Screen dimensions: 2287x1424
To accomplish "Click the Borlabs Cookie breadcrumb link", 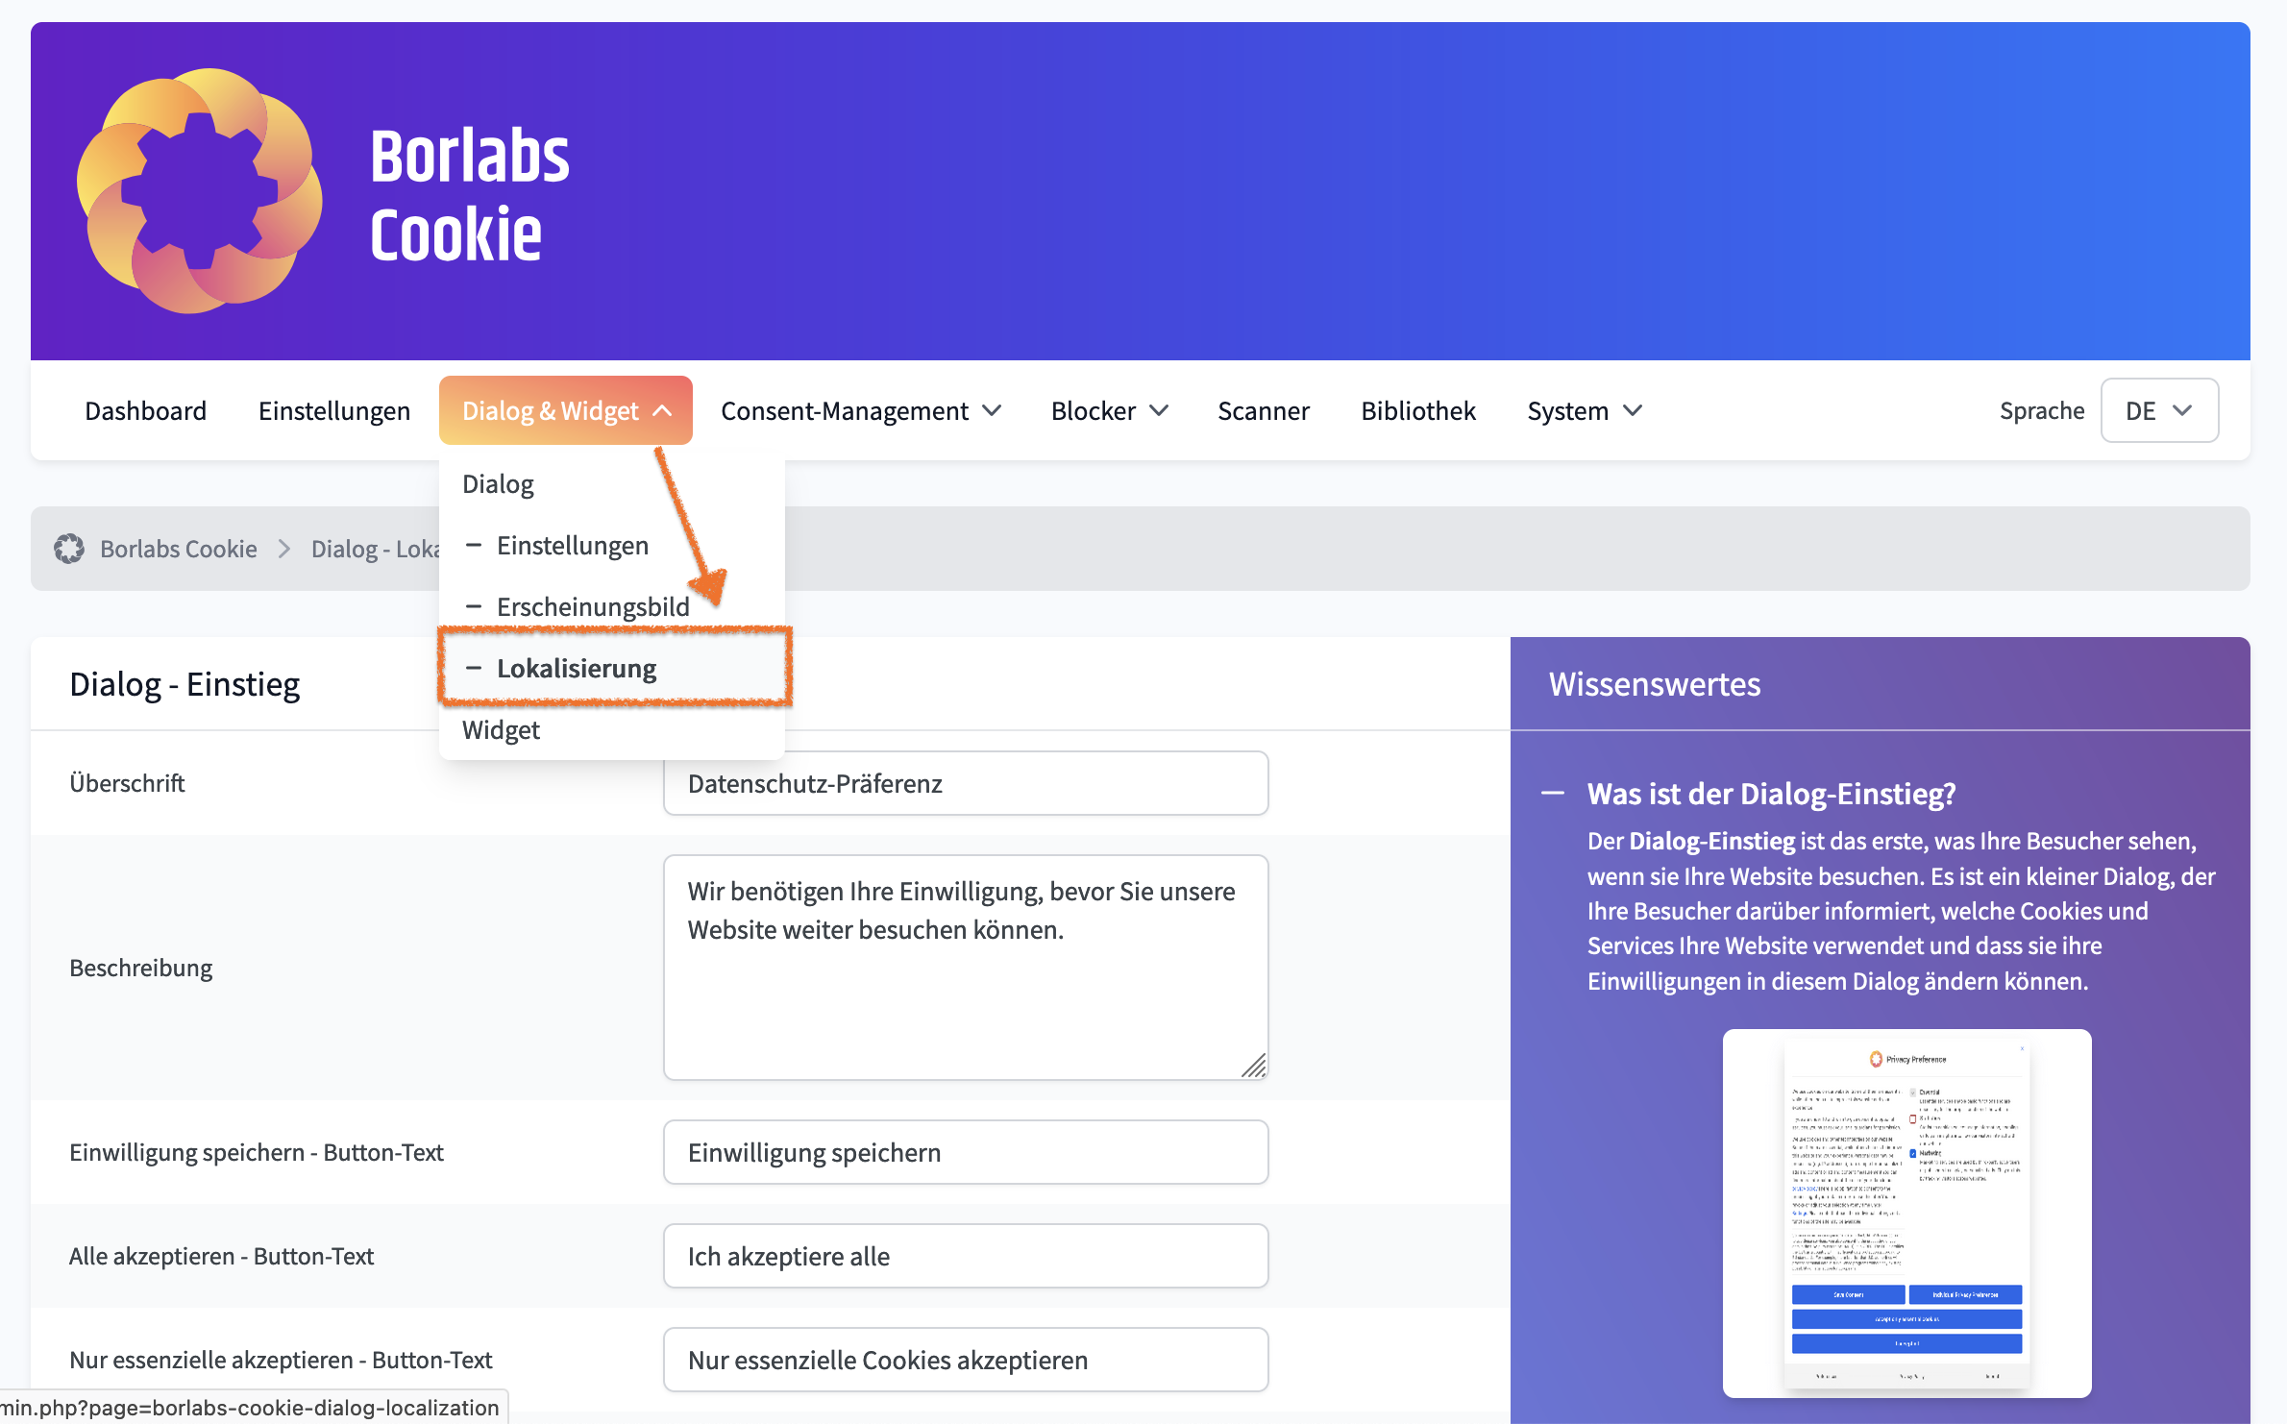I will pos(179,549).
